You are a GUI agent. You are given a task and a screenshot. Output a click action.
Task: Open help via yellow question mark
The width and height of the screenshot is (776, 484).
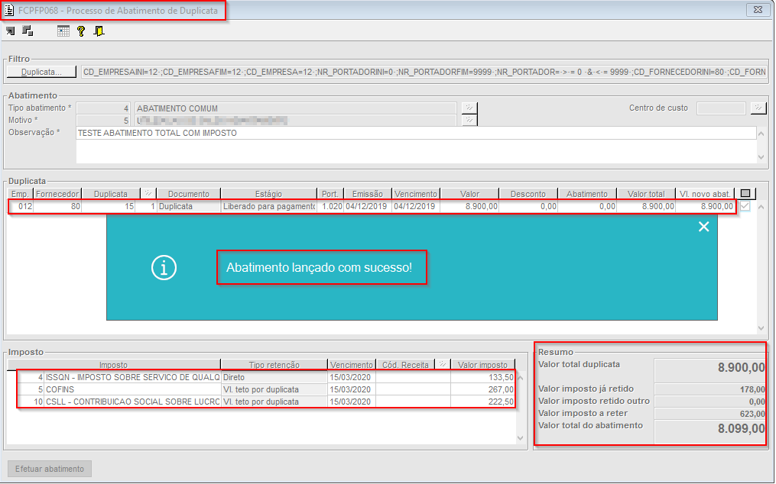81,31
